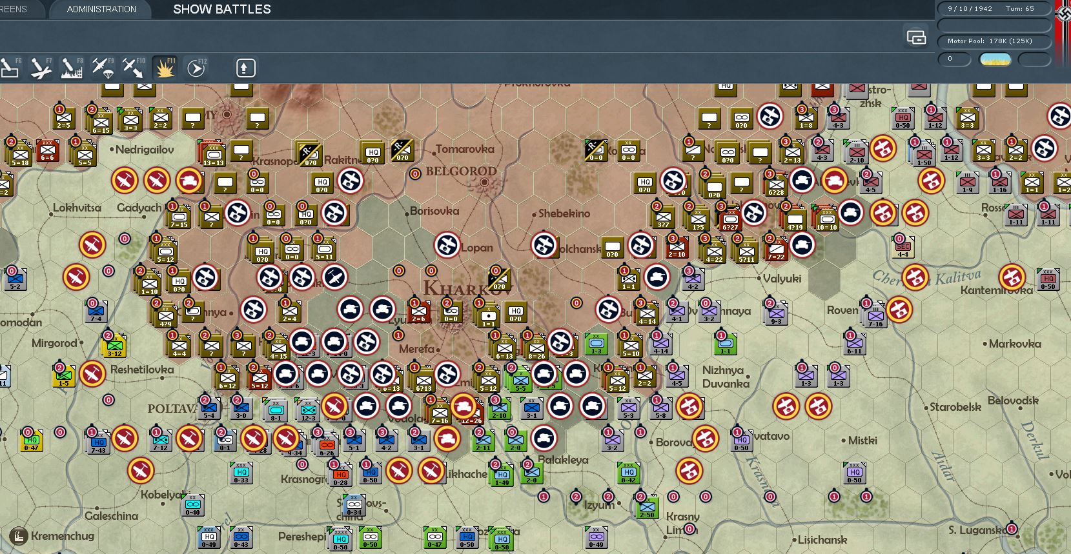
Task: Select the HQ counter labeled 0-47
Action: 32,440
